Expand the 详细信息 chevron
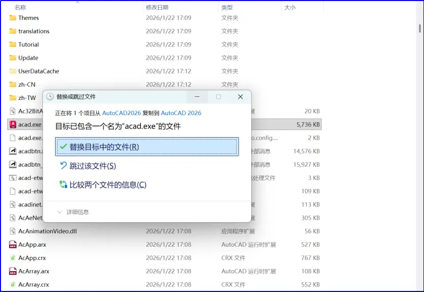This screenshot has height=292, width=424. (x=60, y=212)
